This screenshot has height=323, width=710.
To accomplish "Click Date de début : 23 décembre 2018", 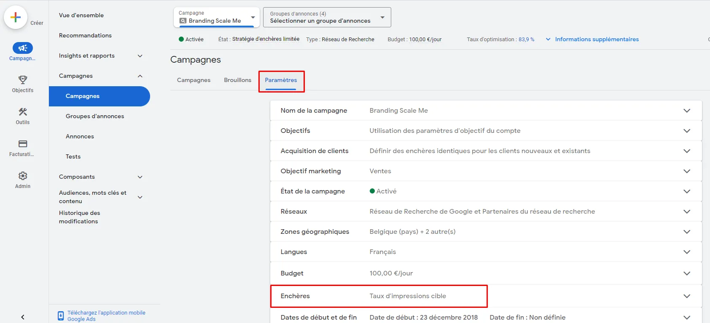I will [424, 318].
